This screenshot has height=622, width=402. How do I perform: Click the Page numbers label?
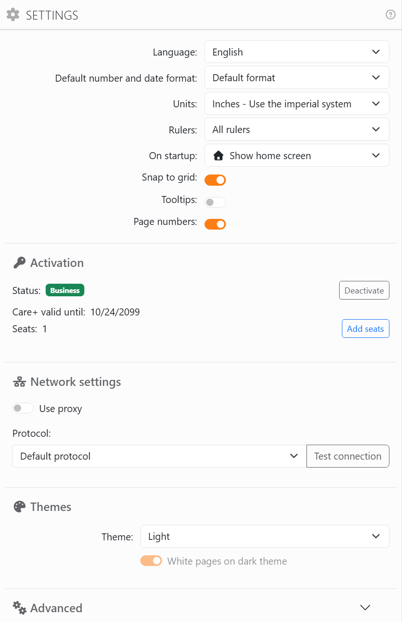(165, 222)
